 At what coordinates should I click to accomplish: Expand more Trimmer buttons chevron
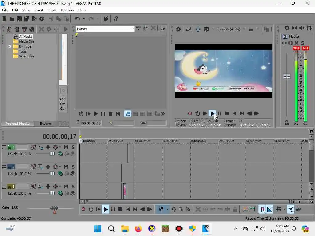(163, 114)
